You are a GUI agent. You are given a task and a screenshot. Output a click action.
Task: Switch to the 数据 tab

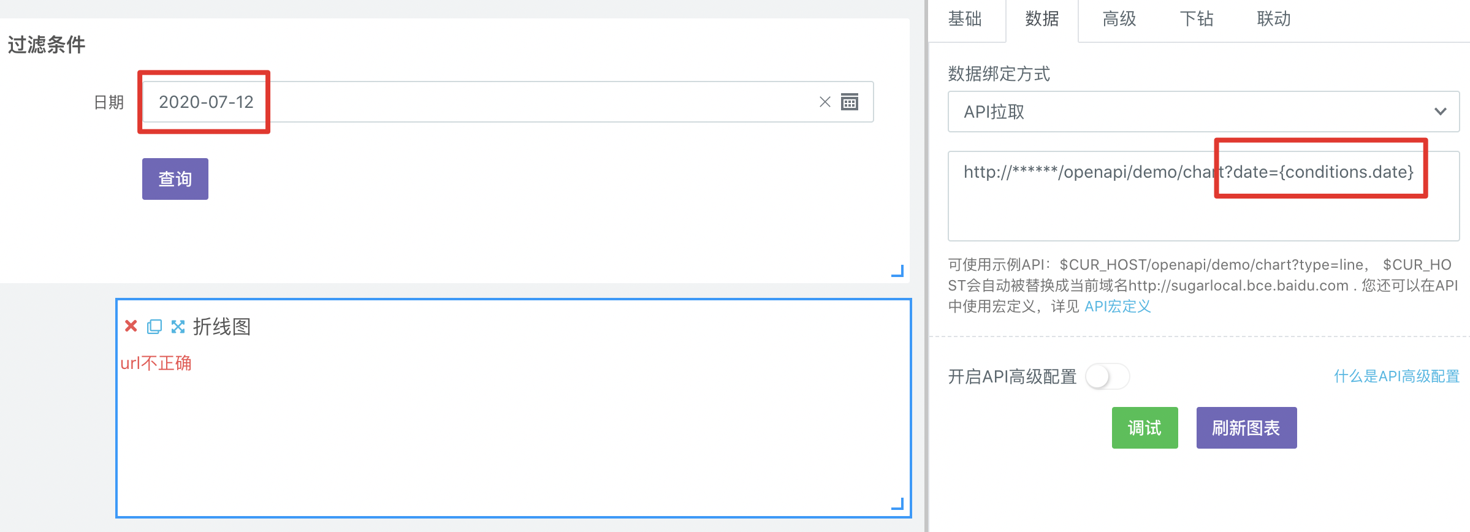pos(1042,19)
